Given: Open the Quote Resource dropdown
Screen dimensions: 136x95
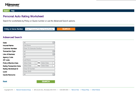Looking at the screenshot, I should [39, 74].
